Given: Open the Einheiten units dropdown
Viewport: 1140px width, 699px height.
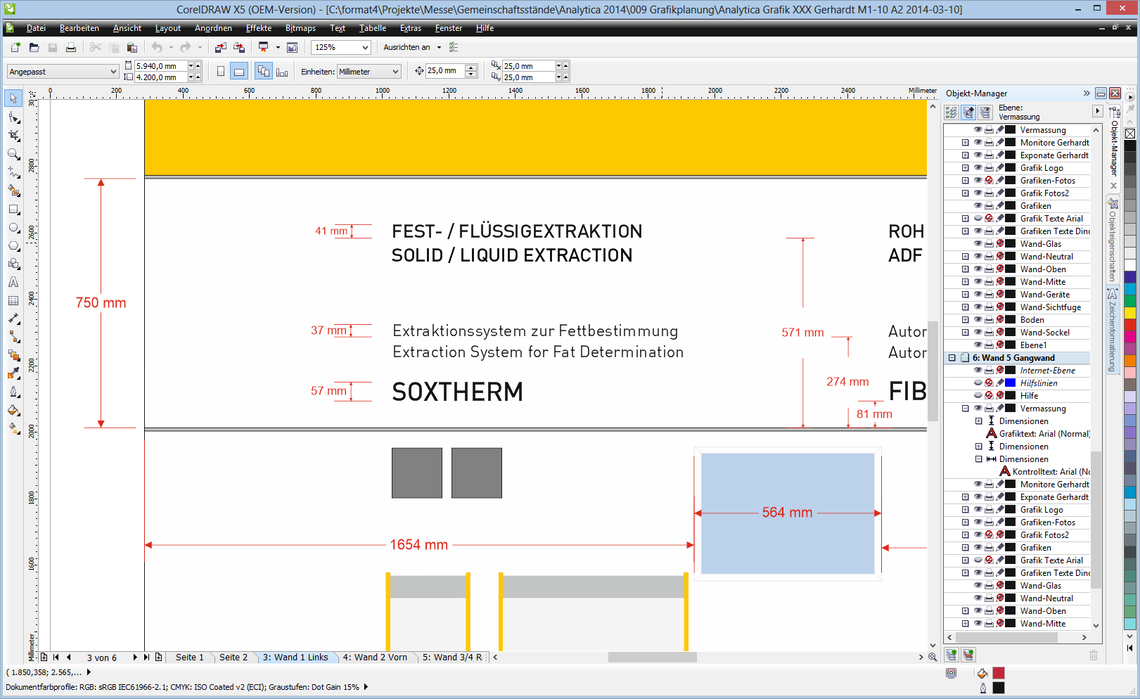Looking at the screenshot, I should (395, 72).
